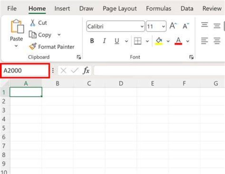This screenshot has height=174, width=225.
Task: Switch to the Data tab
Action: (x=187, y=8)
